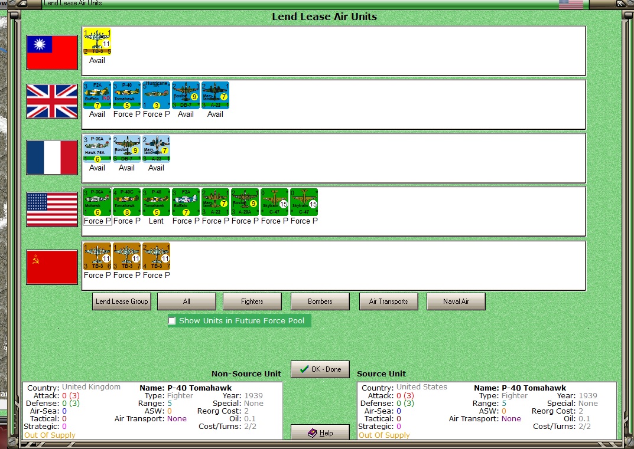Click 'United Kingdom' country value

click(91, 387)
